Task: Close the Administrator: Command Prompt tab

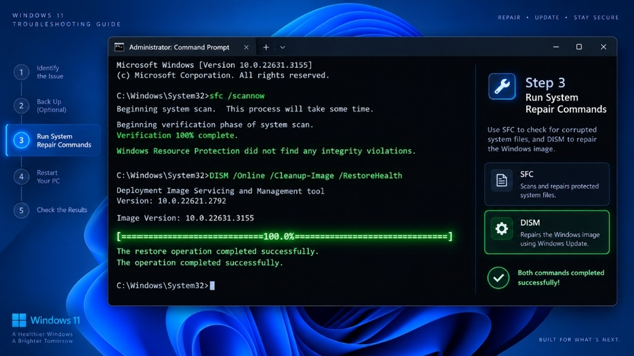Action: click(246, 48)
